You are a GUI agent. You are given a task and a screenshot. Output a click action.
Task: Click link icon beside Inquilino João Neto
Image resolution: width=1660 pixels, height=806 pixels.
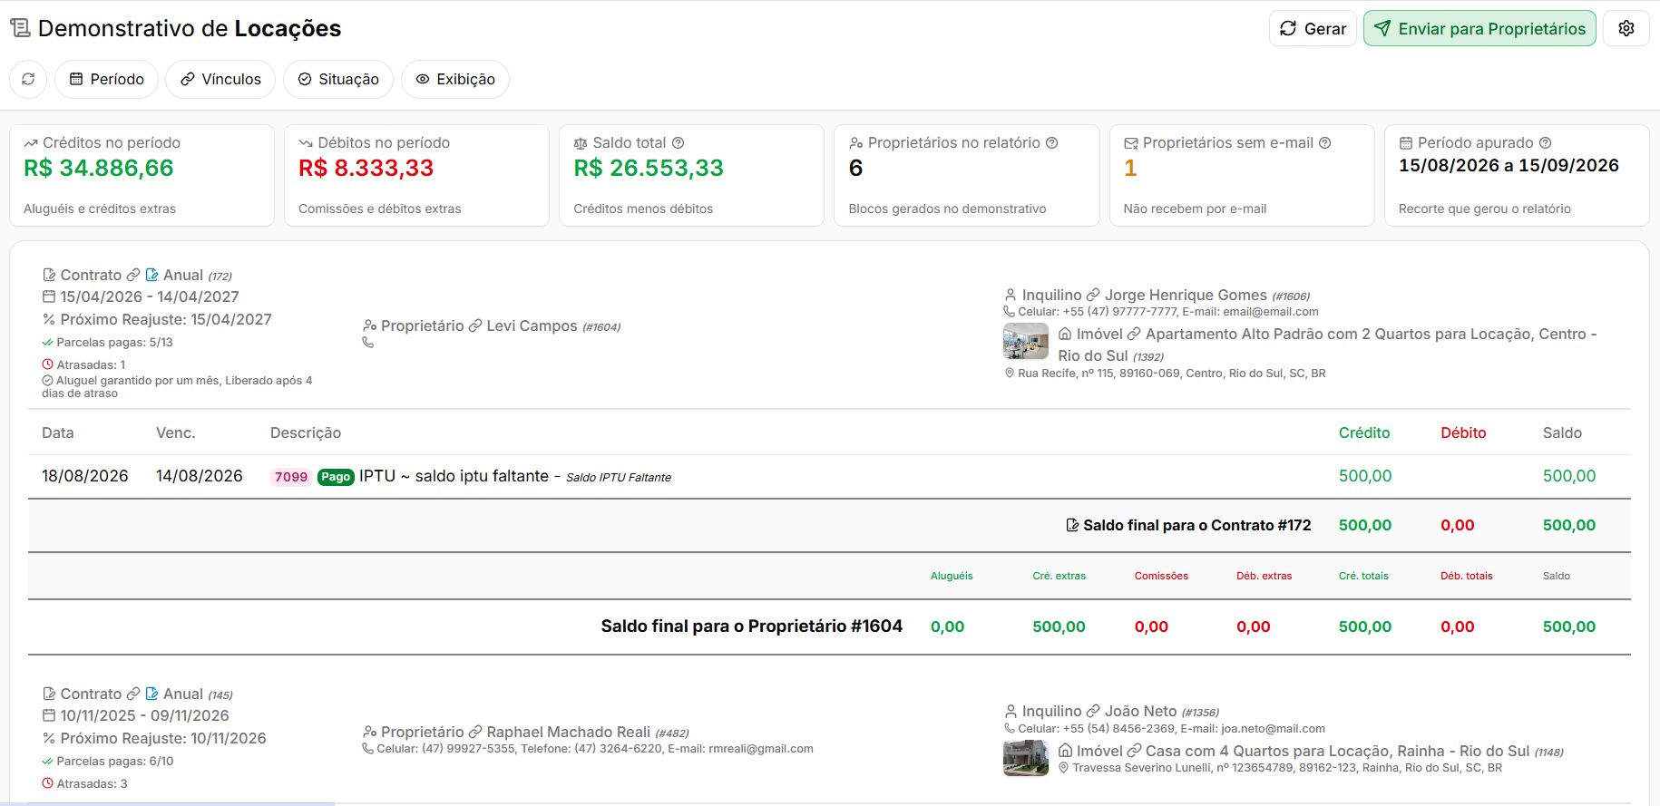[1093, 711]
